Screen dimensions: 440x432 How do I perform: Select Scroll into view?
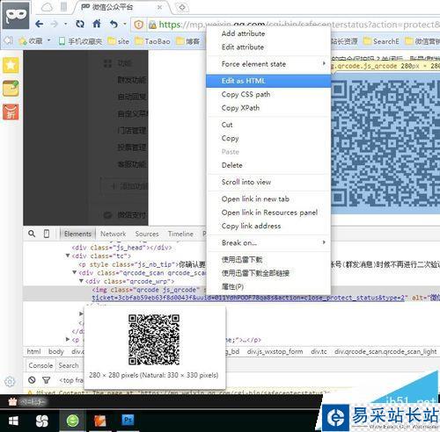(268, 182)
